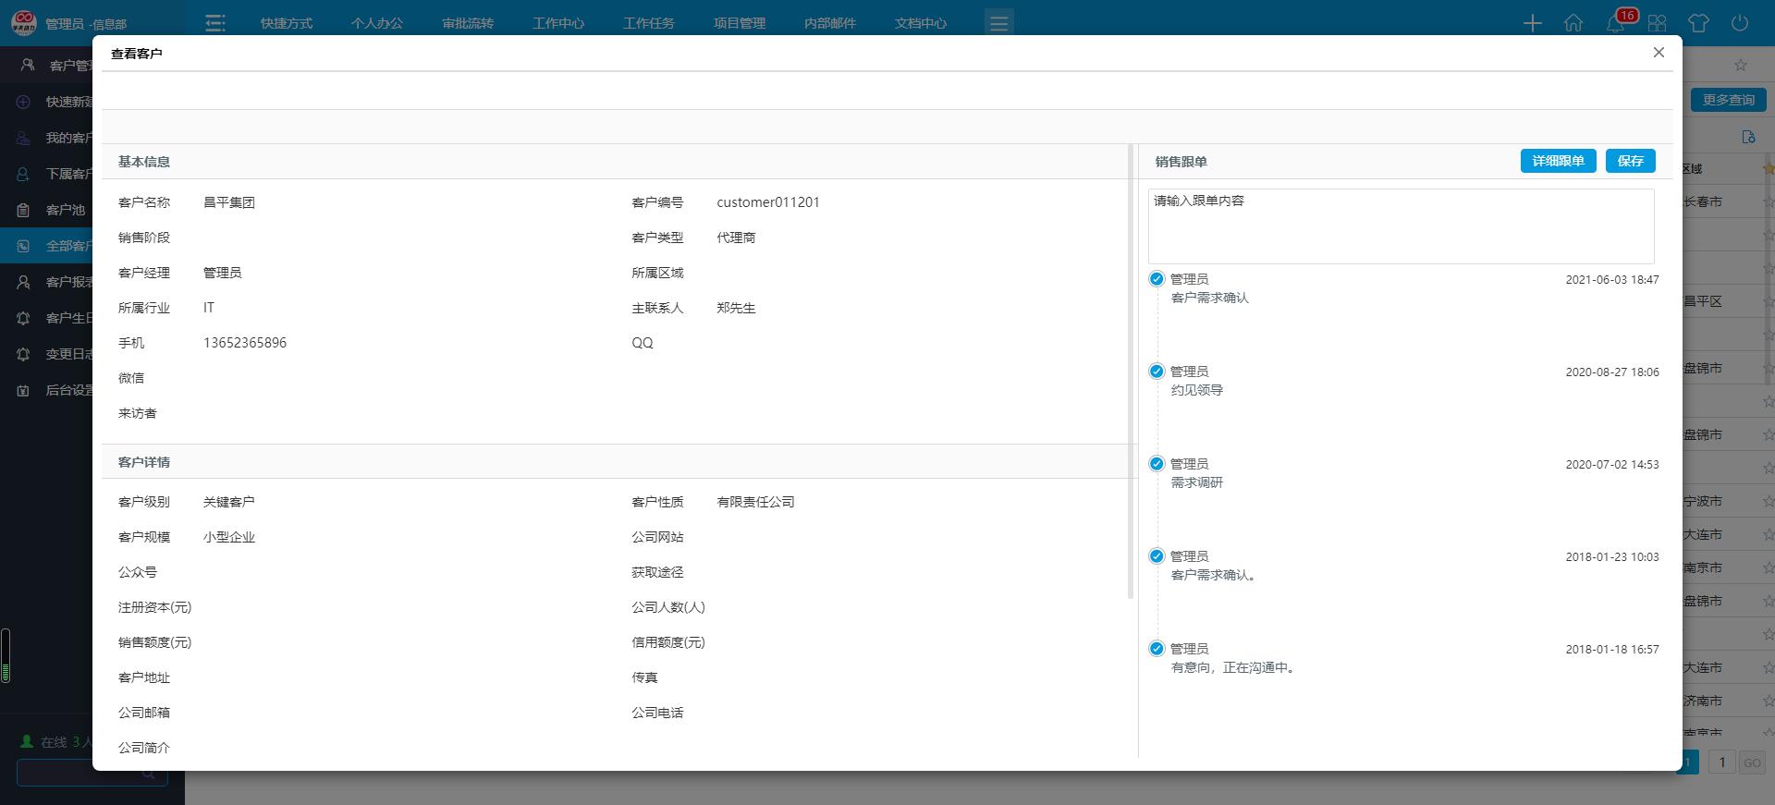This screenshot has width=1775, height=805.
Task: Click the power logout icon
Action: tap(1740, 23)
